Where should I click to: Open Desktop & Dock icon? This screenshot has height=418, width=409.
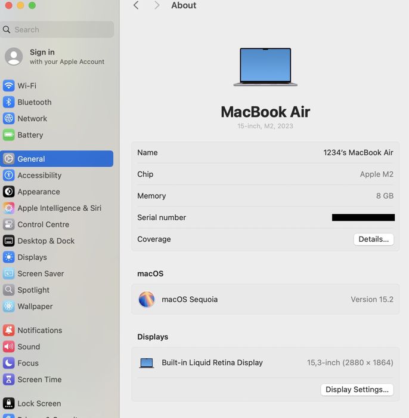[8, 241]
